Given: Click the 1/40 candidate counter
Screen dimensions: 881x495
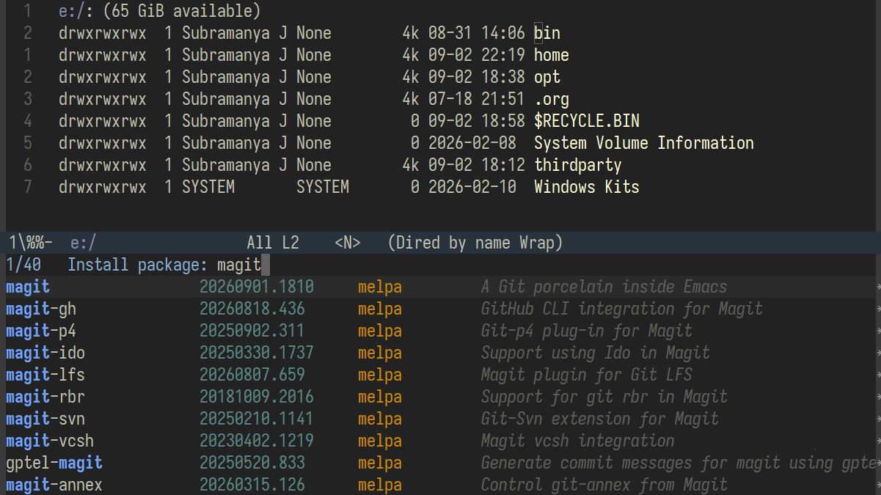Looking at the screenshot, I should pos(23,264).
